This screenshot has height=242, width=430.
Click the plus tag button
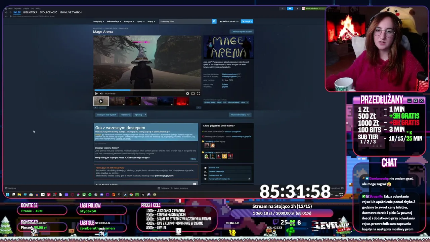247,102
